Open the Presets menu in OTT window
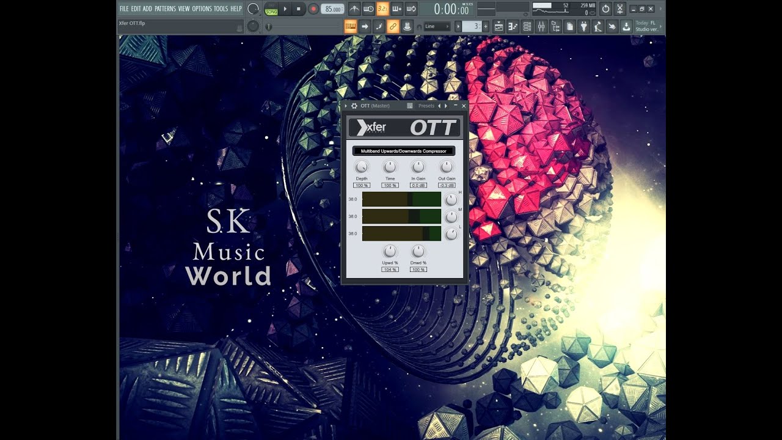This screenshot has width=782, height=440. pyautogui.click(x=426, y=106)
